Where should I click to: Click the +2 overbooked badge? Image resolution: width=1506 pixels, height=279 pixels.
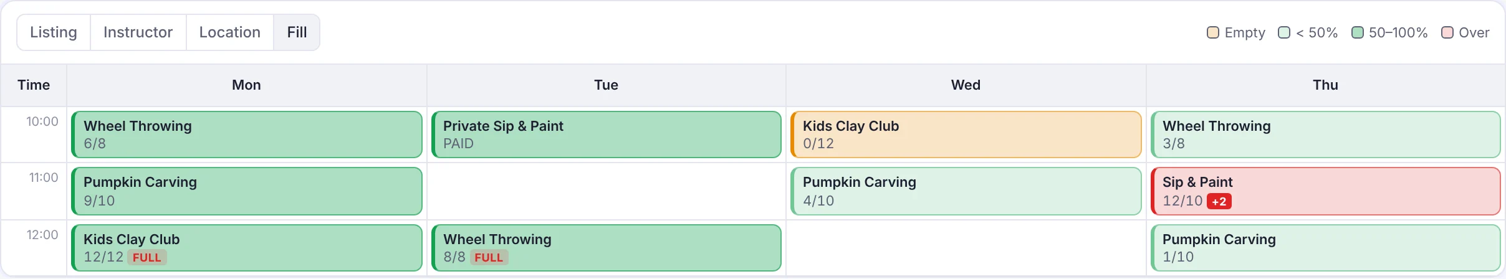point(1219,201)
